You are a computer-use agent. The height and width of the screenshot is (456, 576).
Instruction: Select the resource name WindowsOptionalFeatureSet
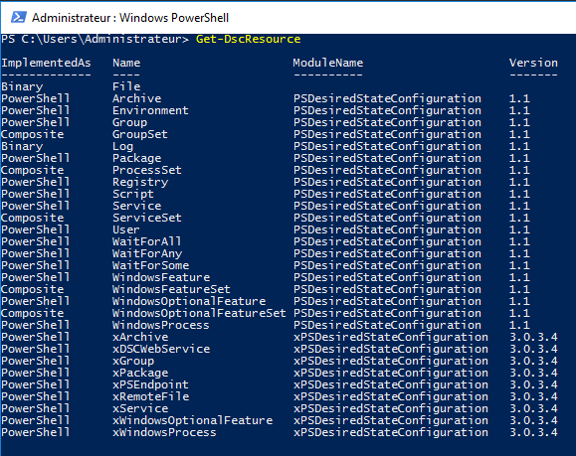(199, 313)
